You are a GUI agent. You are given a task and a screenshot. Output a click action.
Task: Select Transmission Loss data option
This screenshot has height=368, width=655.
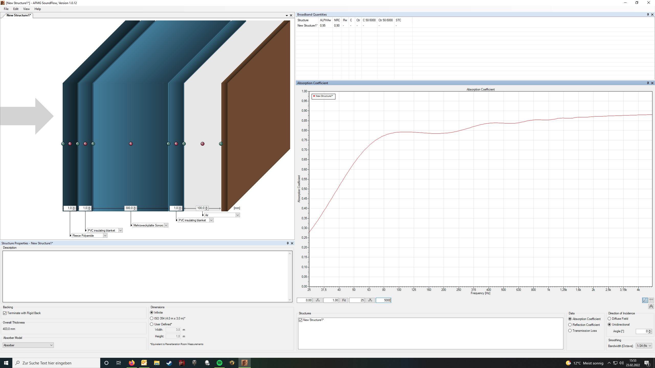pos(570,331)
